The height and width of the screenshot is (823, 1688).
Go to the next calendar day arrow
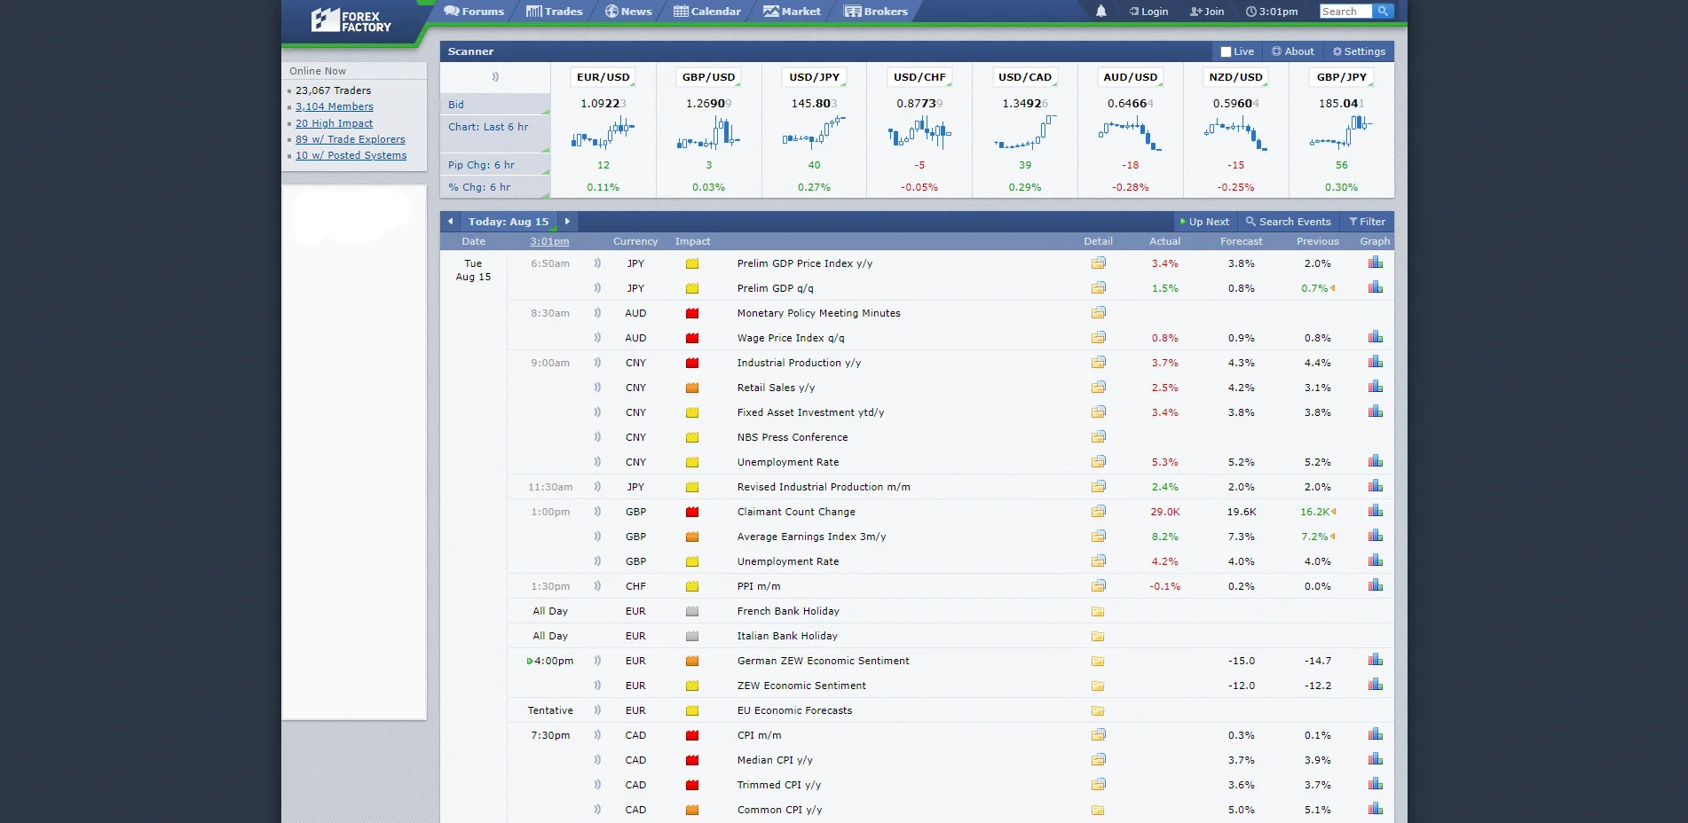tap(567, 222)
